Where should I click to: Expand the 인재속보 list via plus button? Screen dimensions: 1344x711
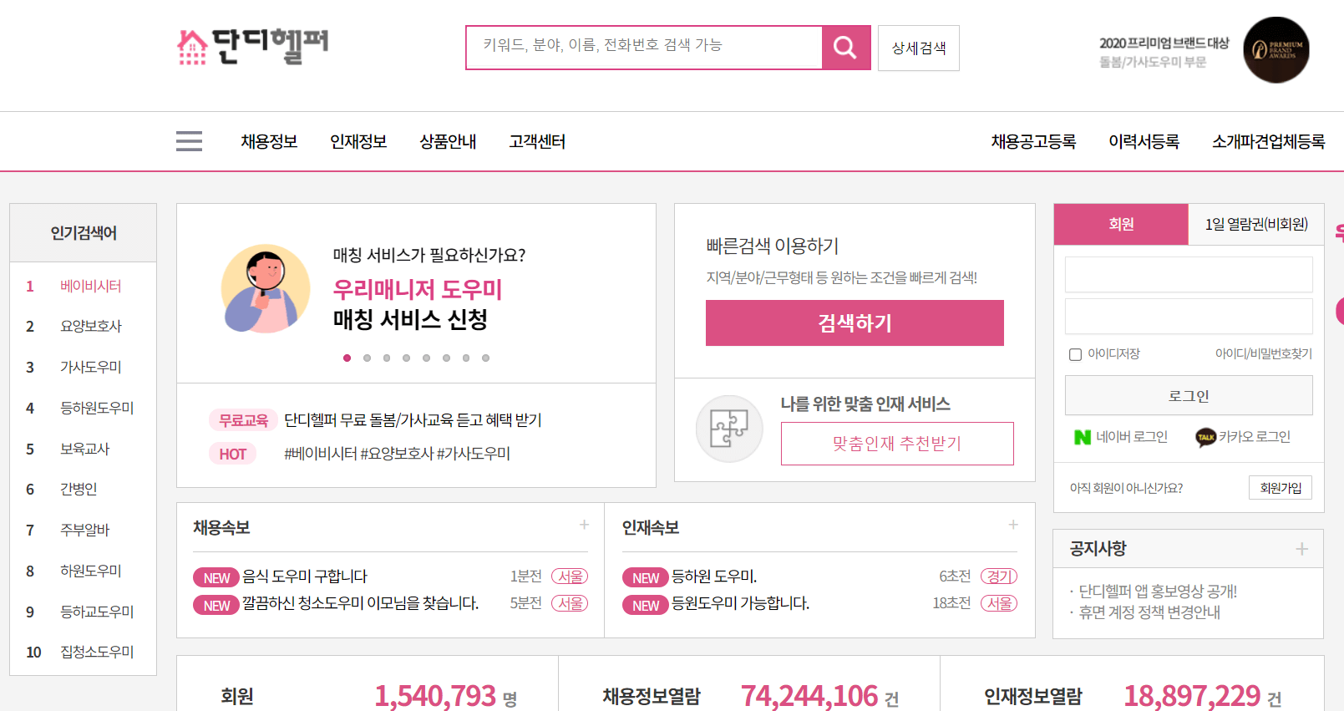(1013, 525)
